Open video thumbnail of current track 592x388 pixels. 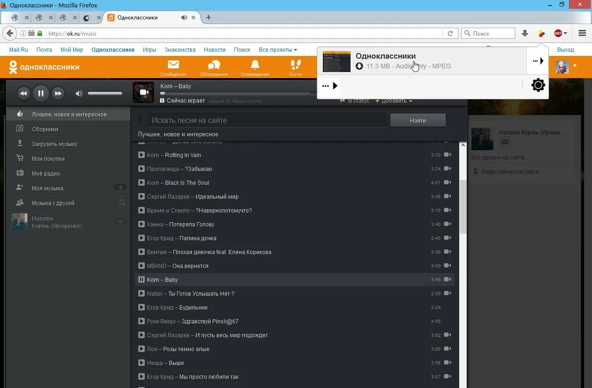[143, 92]
